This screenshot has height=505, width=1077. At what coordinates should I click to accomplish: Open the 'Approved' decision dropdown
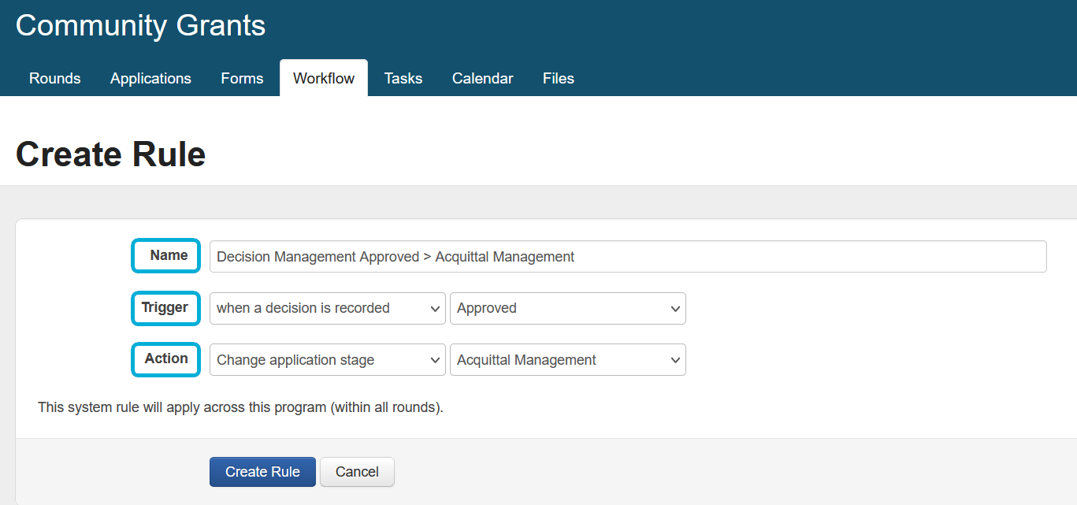(567, 309)
